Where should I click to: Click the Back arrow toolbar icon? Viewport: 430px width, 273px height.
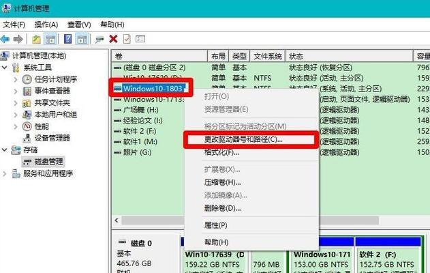pos(5,40)
